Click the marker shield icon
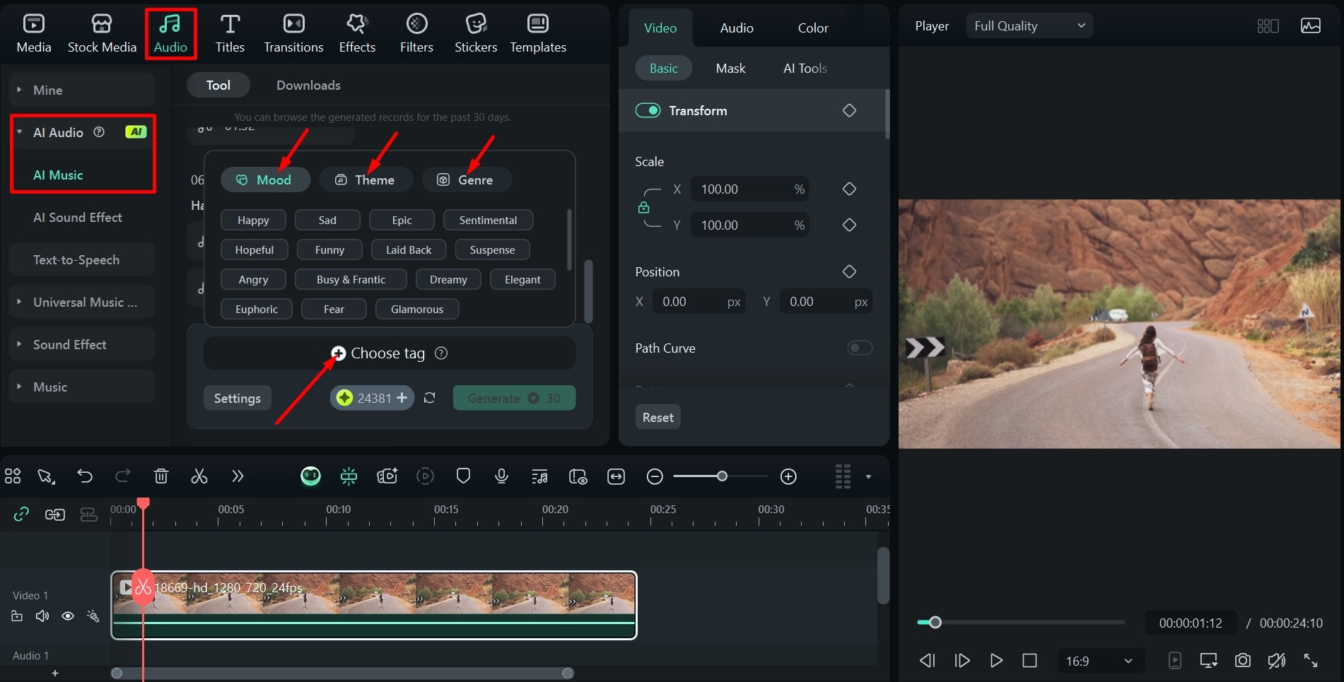 click(463, 476)
